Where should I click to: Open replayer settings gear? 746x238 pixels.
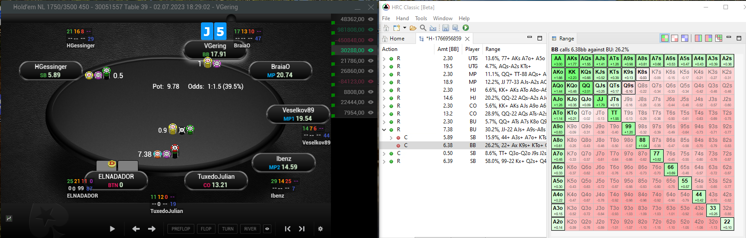click(x=320, y=229)
